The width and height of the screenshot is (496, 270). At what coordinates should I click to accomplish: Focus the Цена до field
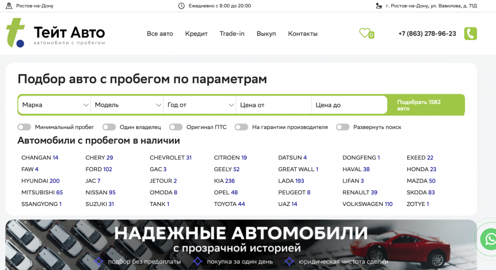tap(349, 105)
